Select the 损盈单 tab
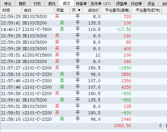 point(122,4)
